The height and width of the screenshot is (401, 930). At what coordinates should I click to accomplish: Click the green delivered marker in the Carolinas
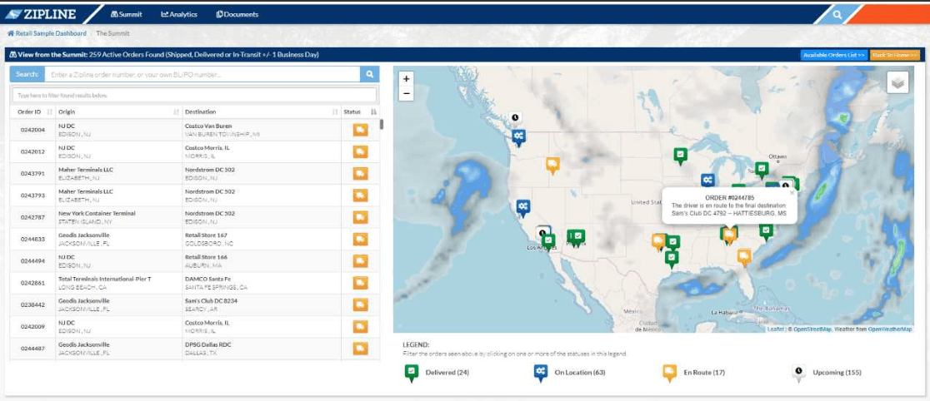[767, 231]
